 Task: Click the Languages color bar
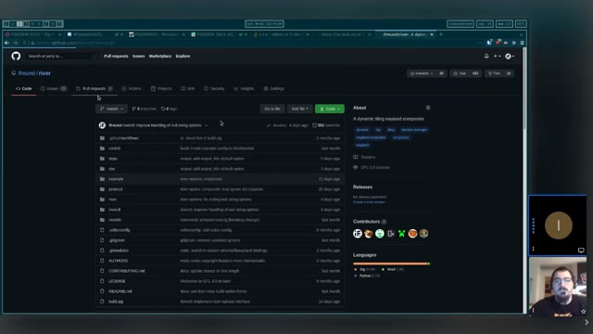391,263
